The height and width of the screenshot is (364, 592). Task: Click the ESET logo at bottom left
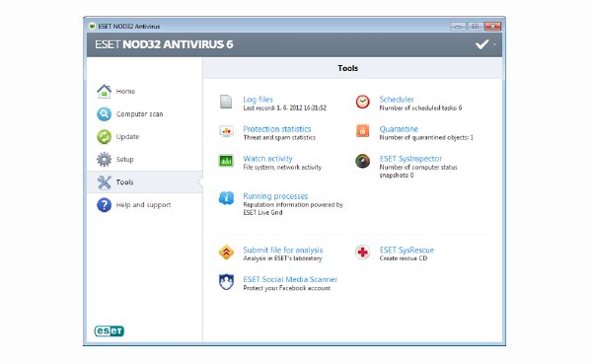click(x=110, y=331)
